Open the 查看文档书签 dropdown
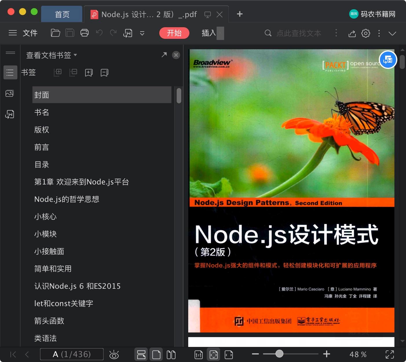Screen dimensions: 406x362 52,55
